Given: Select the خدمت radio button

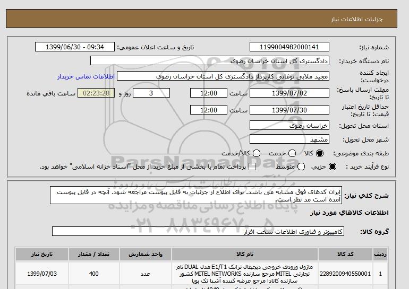Looking at the screenshot, I should 292,153.
